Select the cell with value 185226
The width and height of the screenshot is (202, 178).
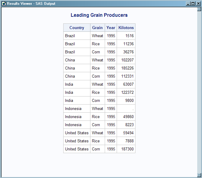[126, 68]
